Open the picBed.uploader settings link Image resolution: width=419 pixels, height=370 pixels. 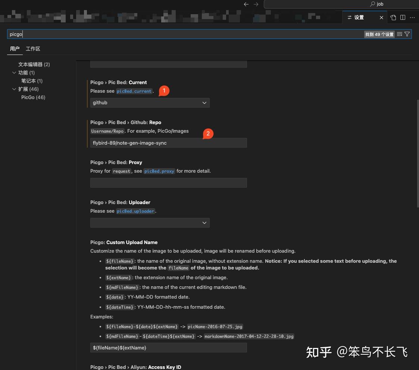click(x=135, y=211)
